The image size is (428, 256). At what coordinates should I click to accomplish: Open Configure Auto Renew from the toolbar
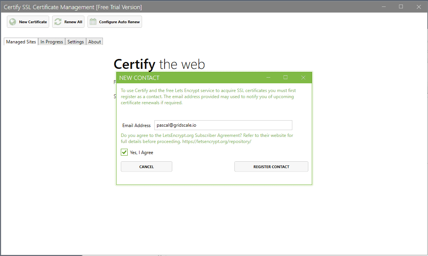pyautogui.click(x=114, y=22)
